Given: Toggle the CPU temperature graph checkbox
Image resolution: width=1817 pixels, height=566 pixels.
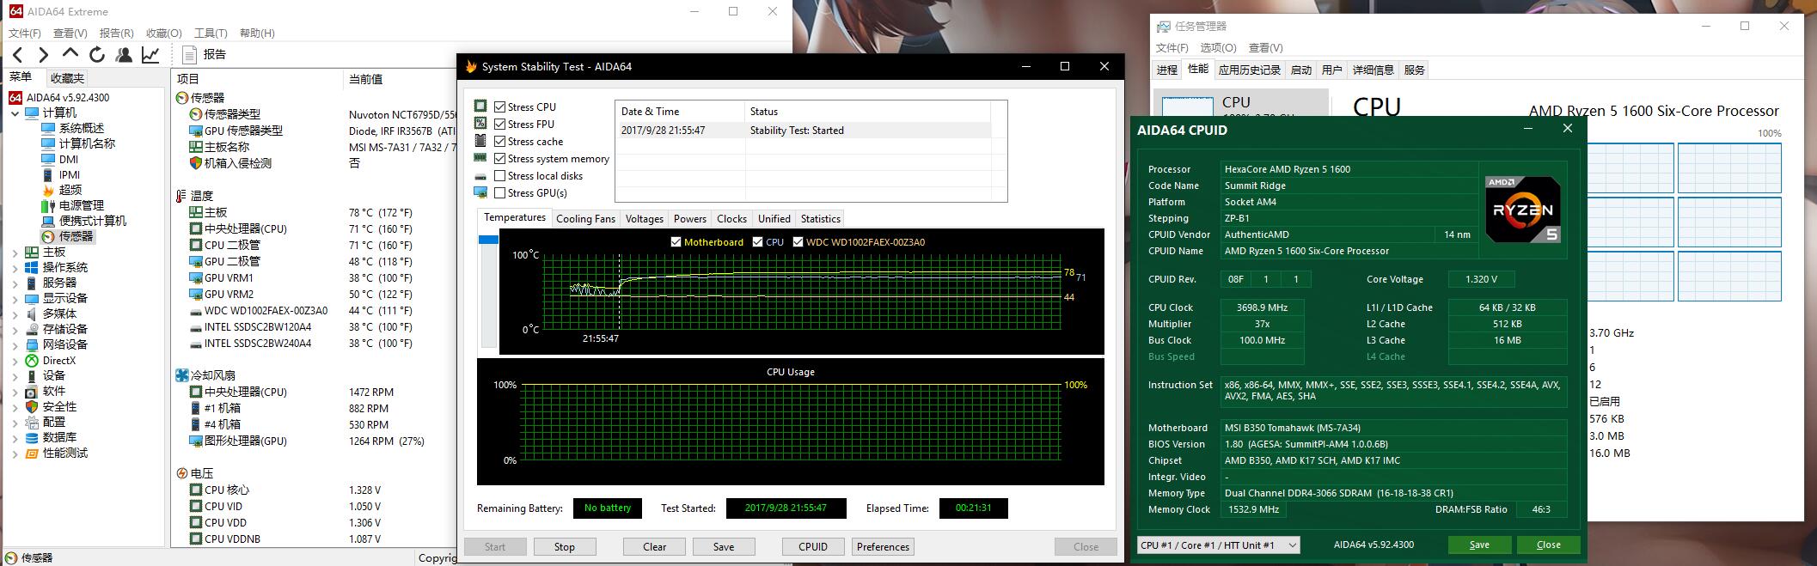Looking at the screenshot, I should click(757, 242).
